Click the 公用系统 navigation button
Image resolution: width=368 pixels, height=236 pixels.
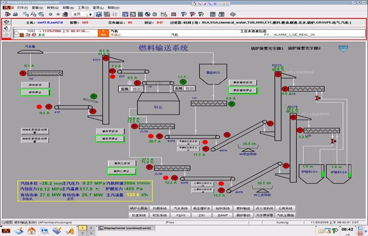coord(285,208)
